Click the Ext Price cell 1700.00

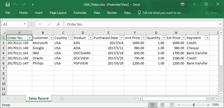coord(176,53)
